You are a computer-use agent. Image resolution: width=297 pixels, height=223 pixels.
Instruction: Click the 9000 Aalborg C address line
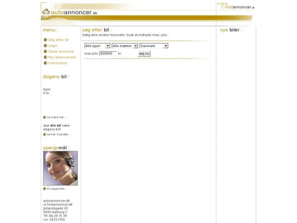tap(55, 212)
